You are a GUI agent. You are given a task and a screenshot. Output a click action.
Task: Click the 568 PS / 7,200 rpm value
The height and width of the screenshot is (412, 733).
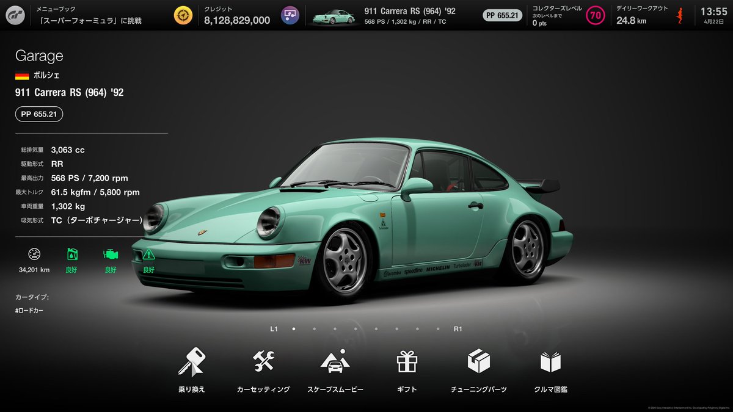coord(90,178)
